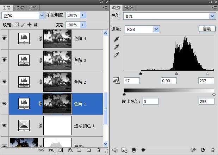Image resolution: width=218 pixels, height=155 pixels.
Task: Click gamma input field 0.90
Action: (x=169, y=80)
